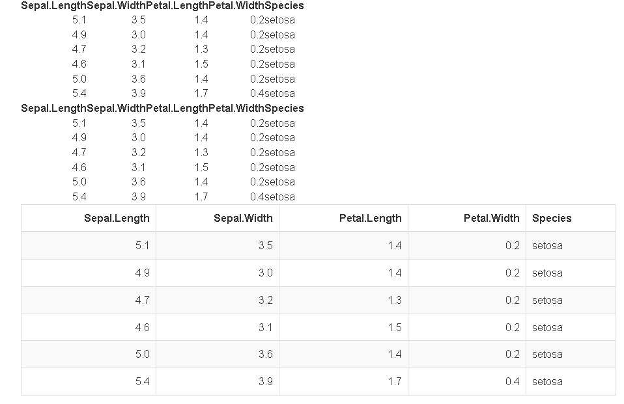Click 0.4setosa in the first plain table

pyautogui.click(x=273, y=94)
